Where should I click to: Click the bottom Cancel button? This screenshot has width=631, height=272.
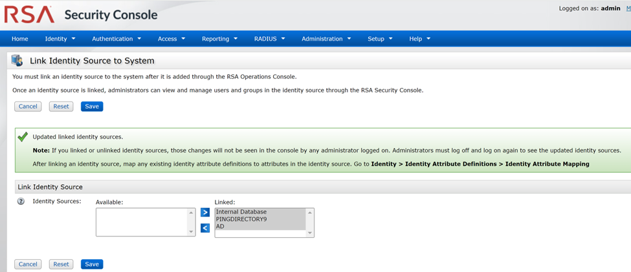click(28, 264)
